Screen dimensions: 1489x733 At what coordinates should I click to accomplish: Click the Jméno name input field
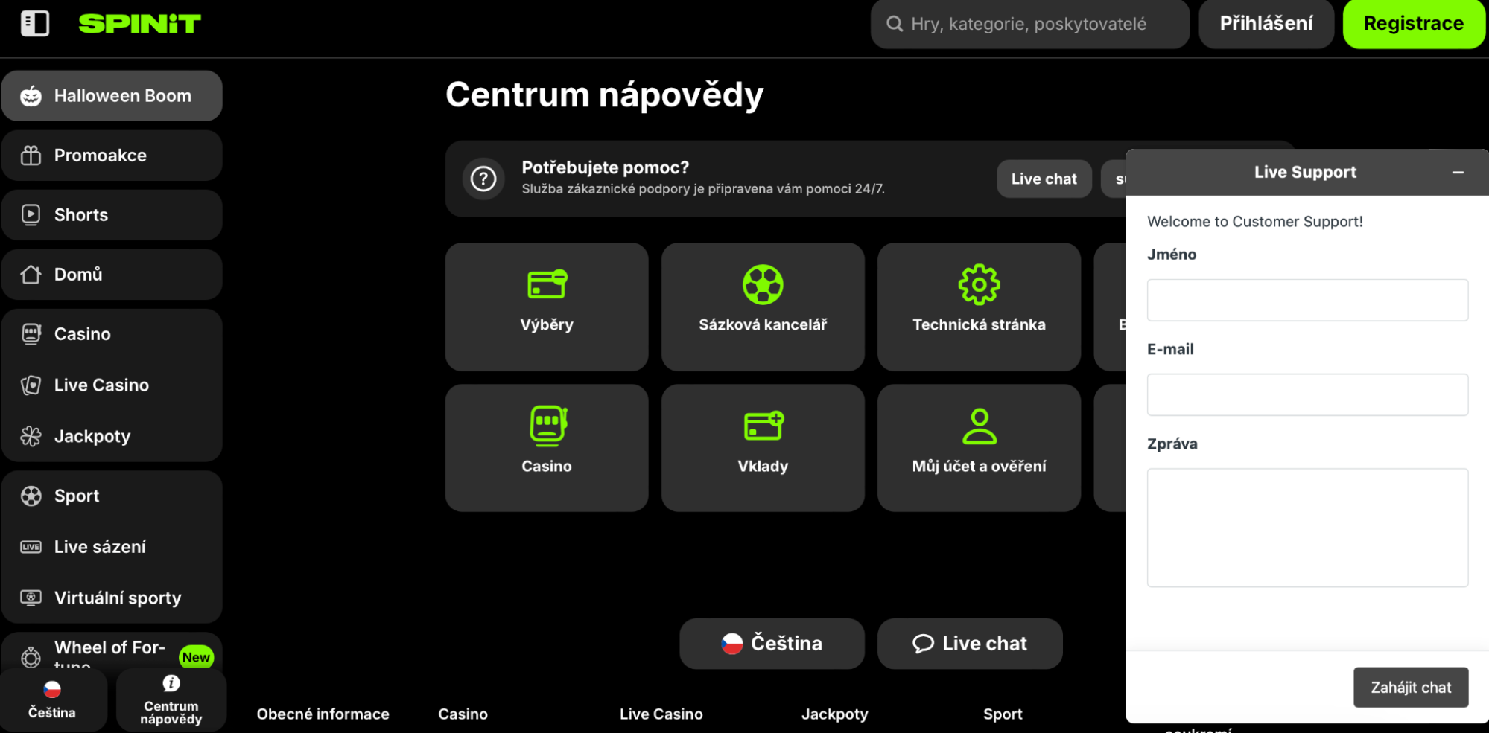coord(1307,300)
